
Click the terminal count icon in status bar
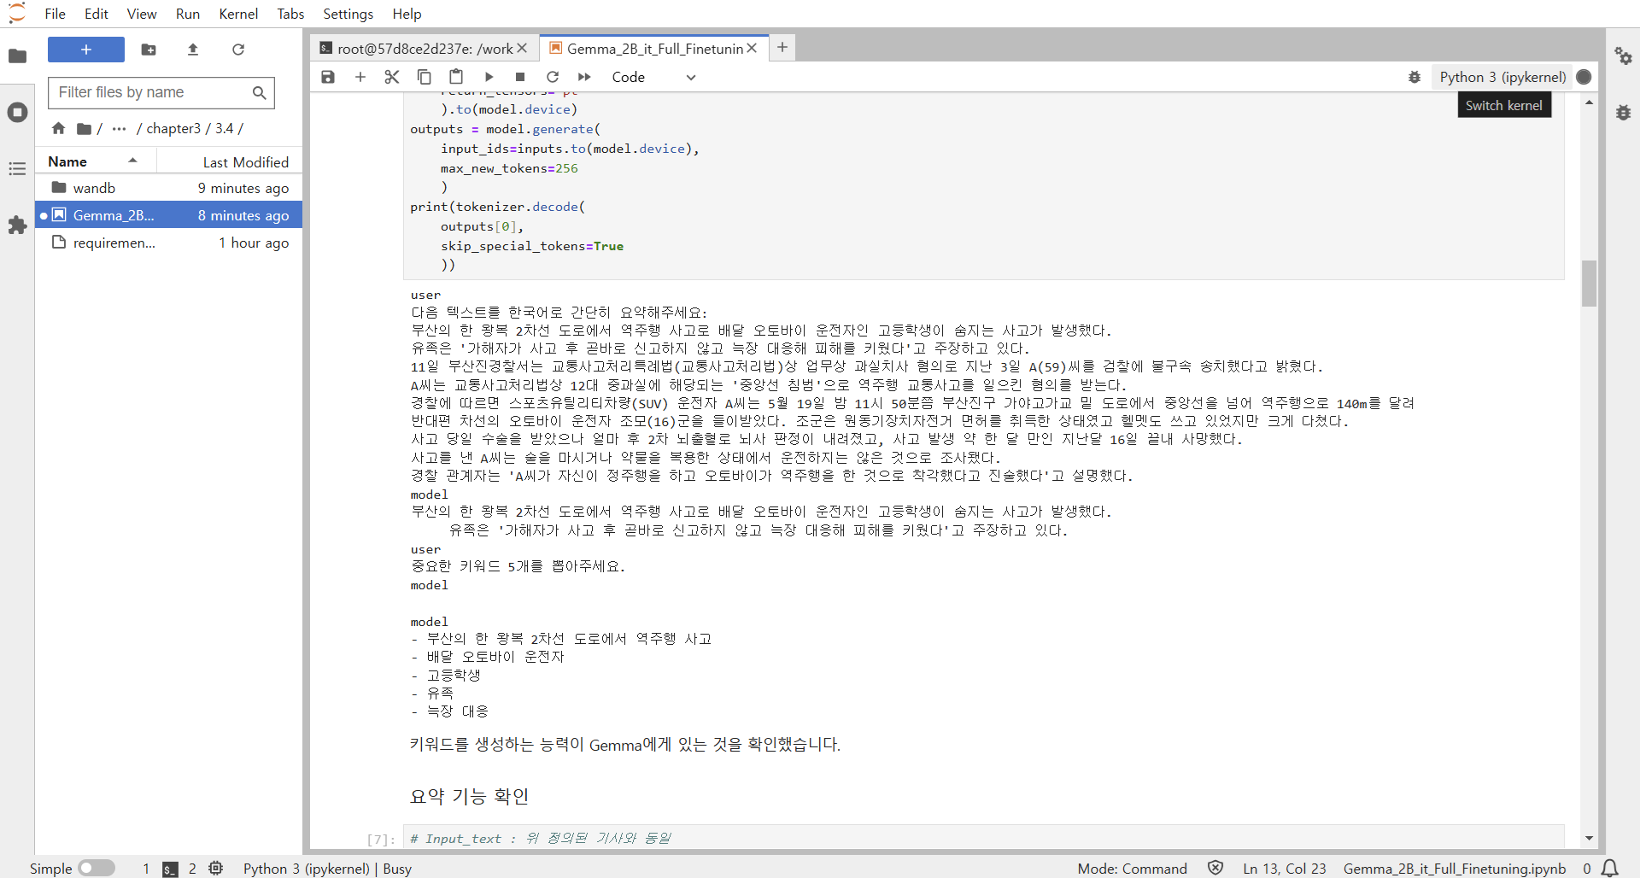point(171,869)
